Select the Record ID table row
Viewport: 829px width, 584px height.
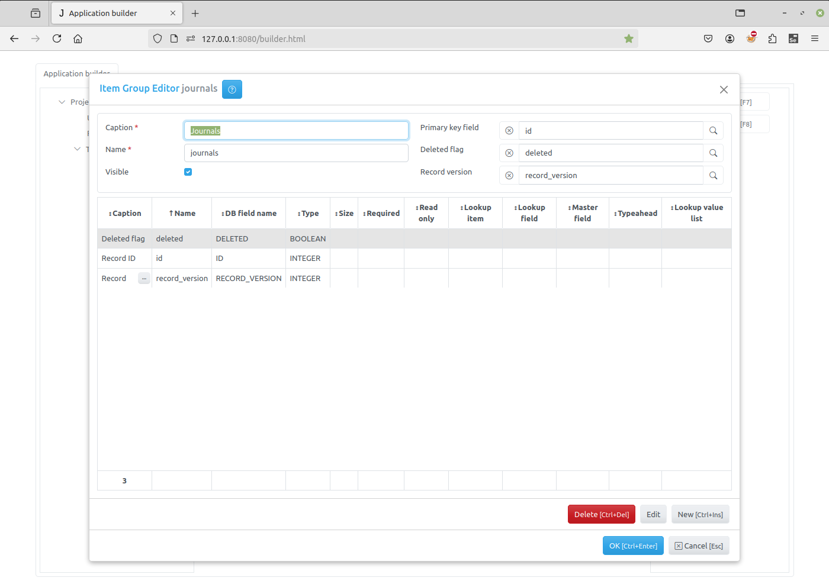tap(118, 259)
